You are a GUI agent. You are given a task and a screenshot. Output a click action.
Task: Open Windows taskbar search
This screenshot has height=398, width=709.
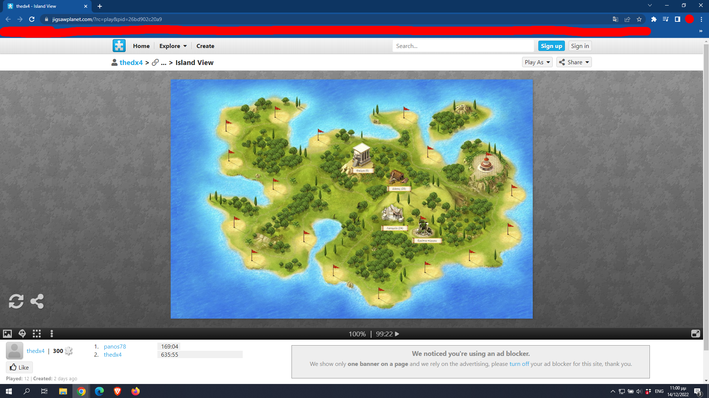click(x=27, y=391)
